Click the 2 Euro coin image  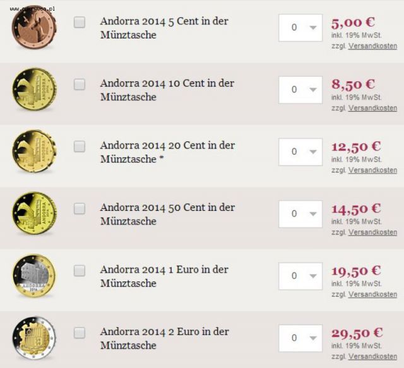pyautogui.click(x=34, y=338)
